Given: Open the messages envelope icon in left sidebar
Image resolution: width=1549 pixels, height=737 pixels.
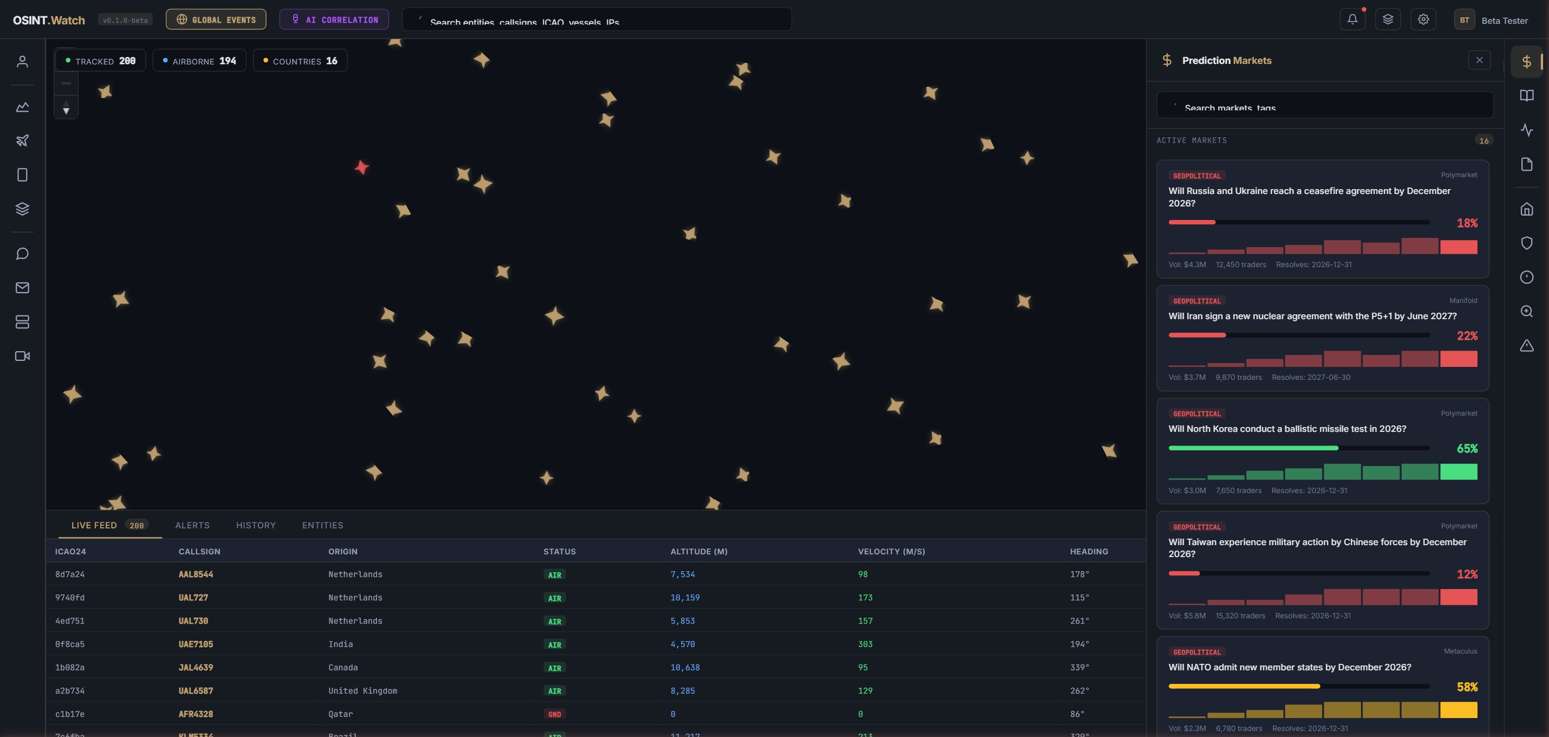Looking at the screenshot, I should point(22,288).
